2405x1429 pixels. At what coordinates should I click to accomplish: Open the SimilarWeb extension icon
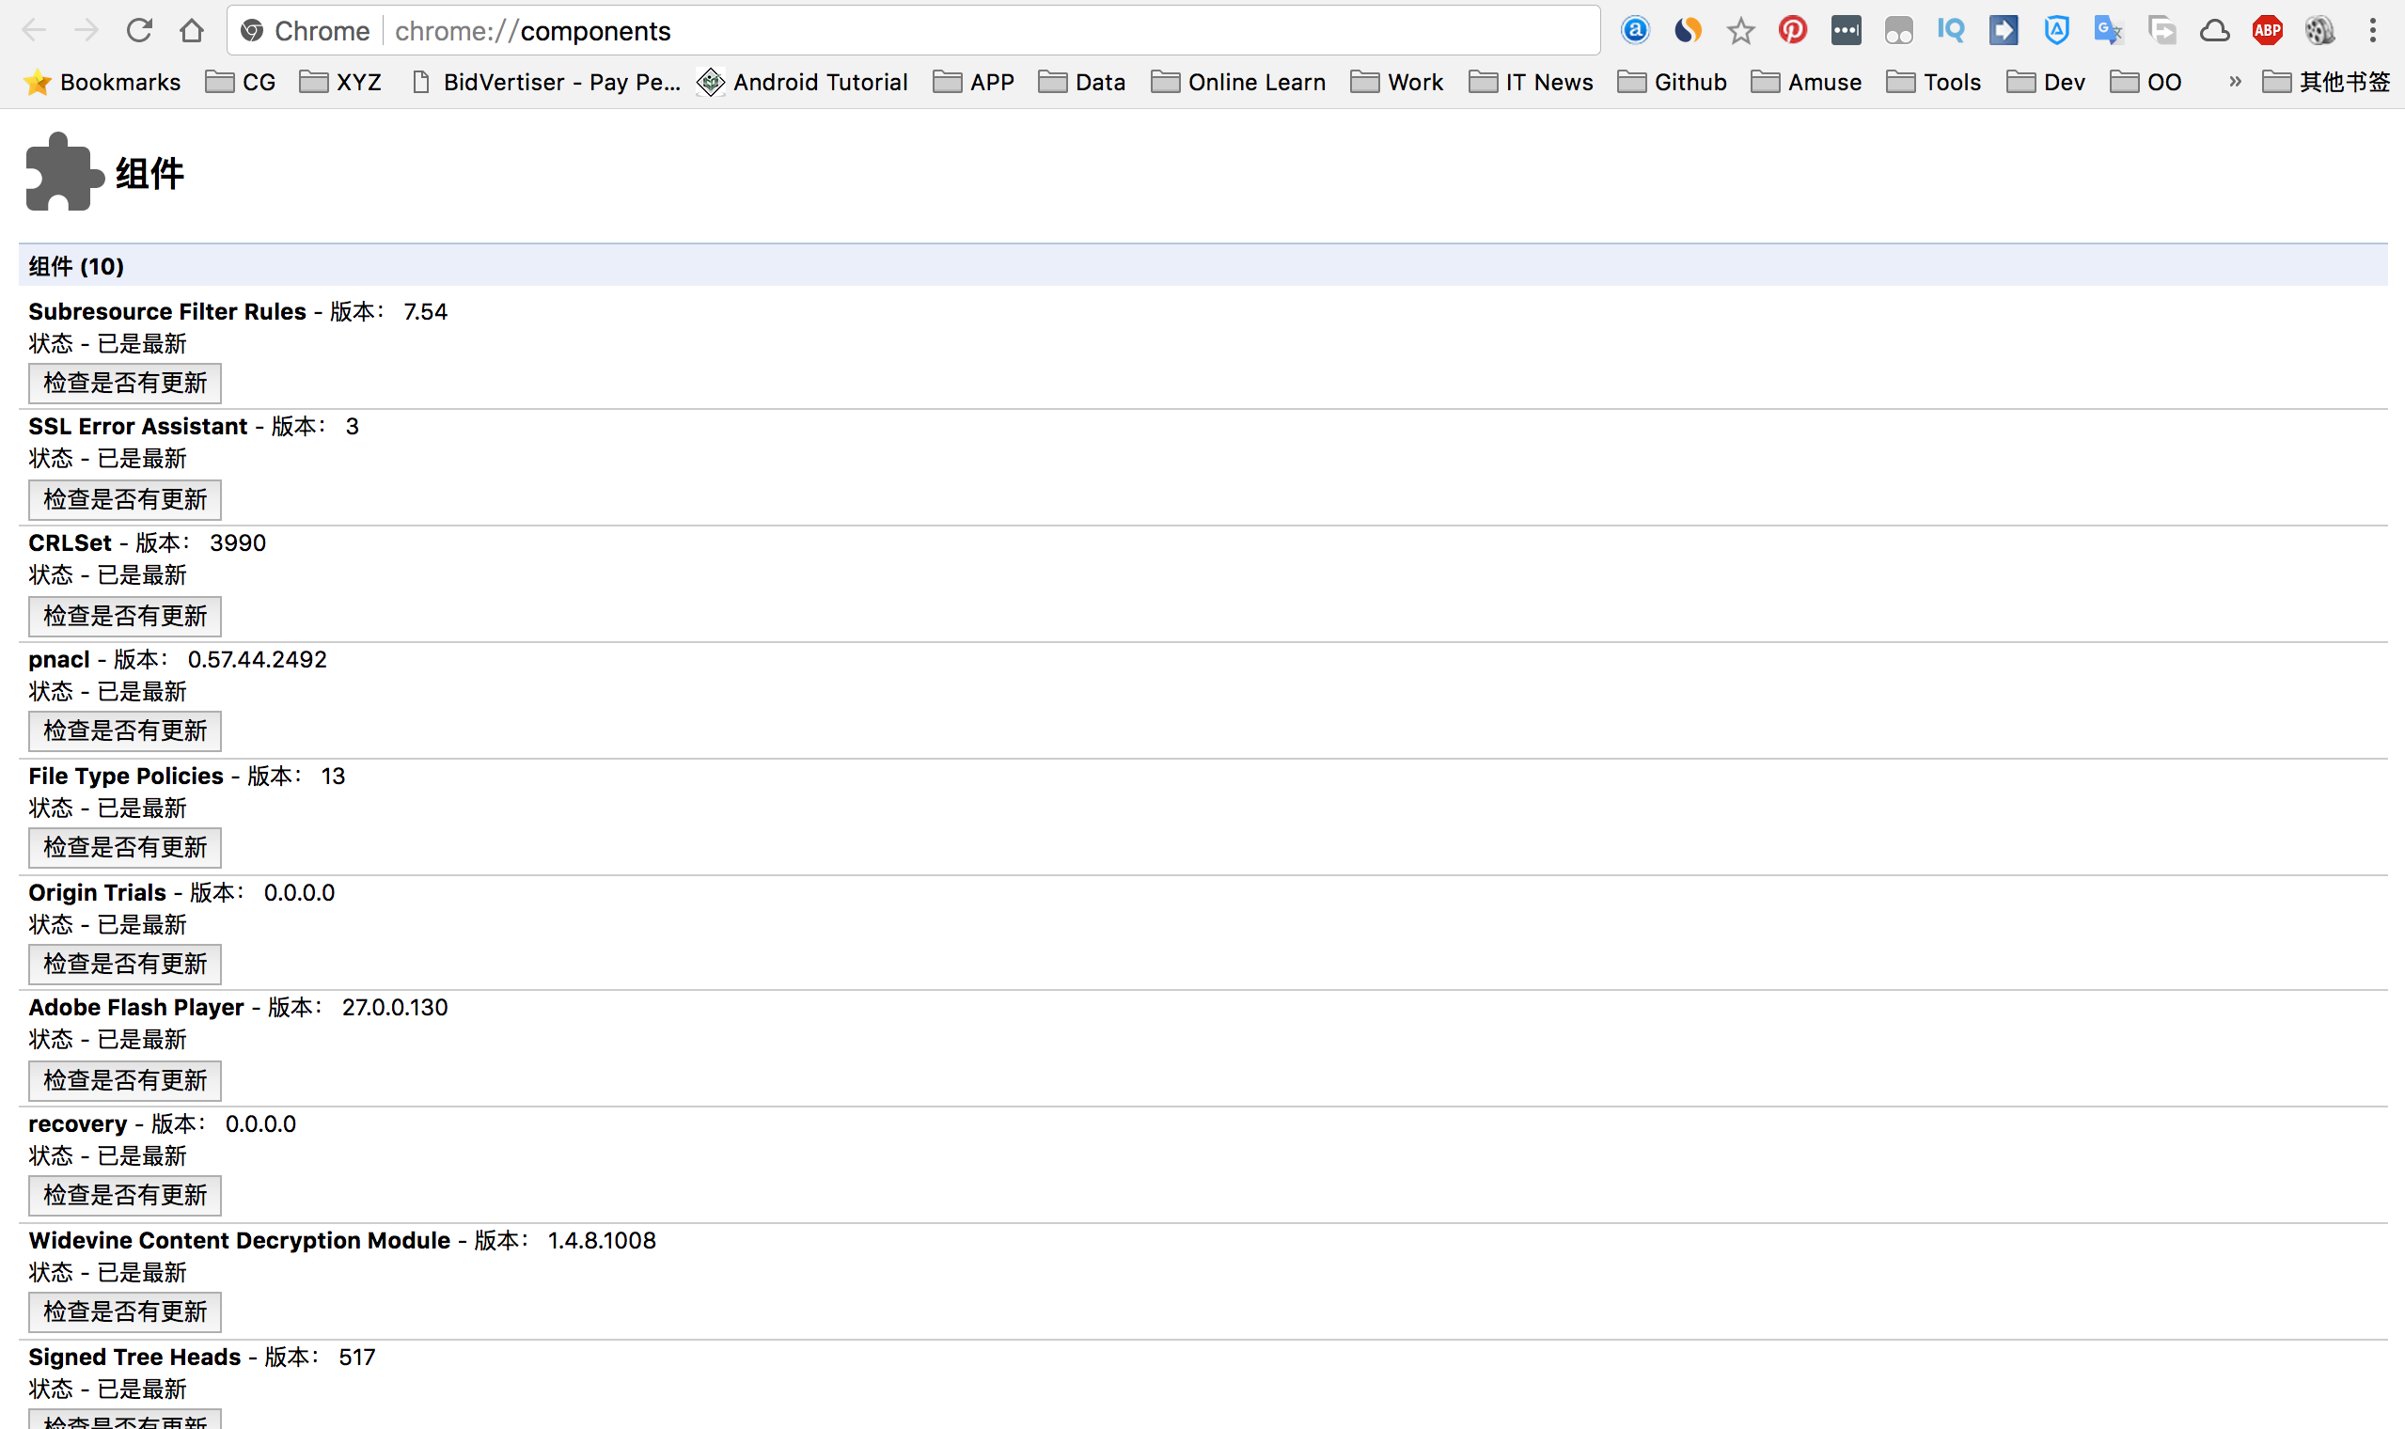tap(1688, 31)
